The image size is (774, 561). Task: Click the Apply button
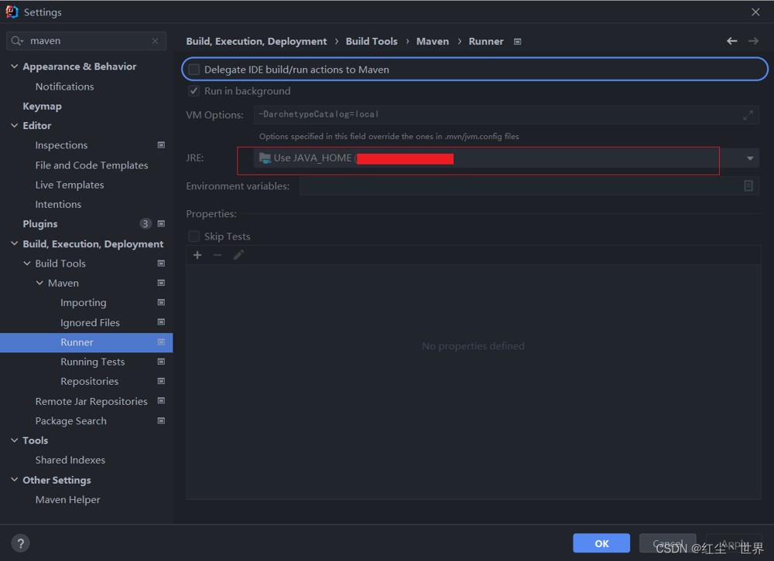pos(734,543)
